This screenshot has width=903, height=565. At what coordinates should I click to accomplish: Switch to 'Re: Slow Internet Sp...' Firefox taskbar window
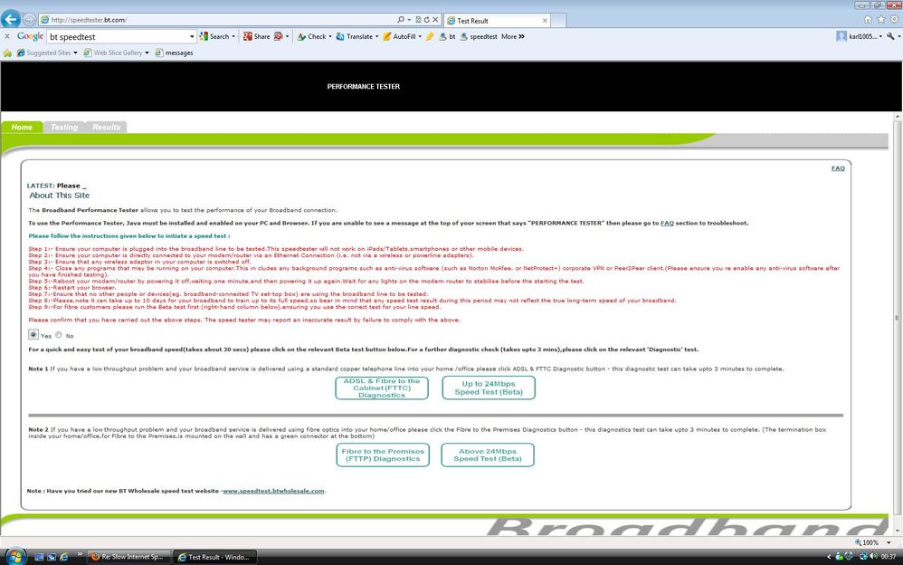129,557
